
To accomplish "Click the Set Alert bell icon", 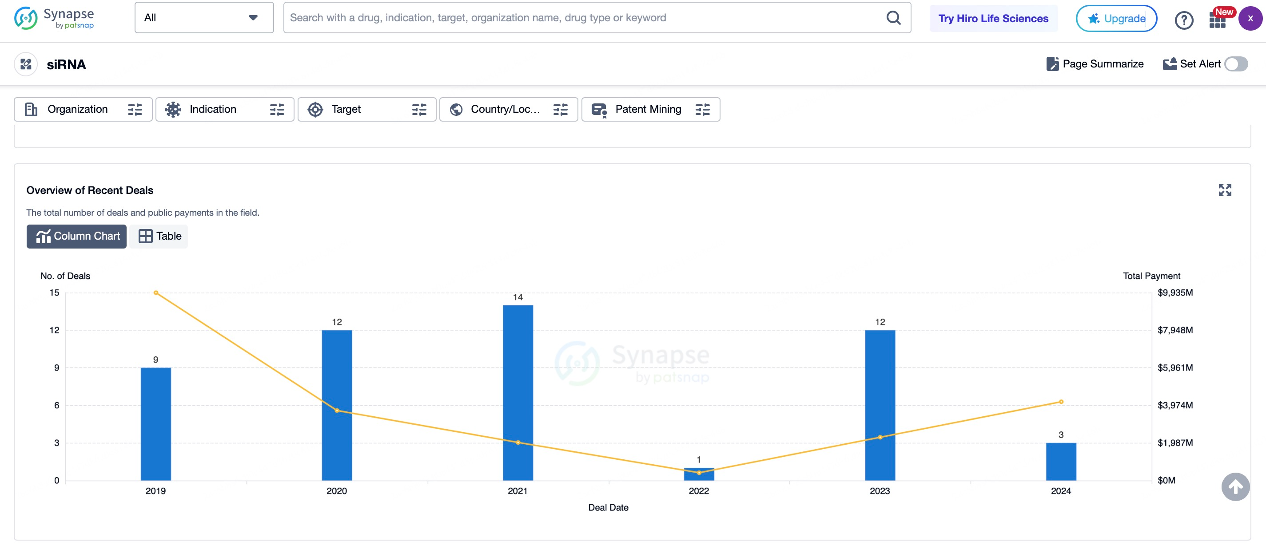I will coord(1169,64).
